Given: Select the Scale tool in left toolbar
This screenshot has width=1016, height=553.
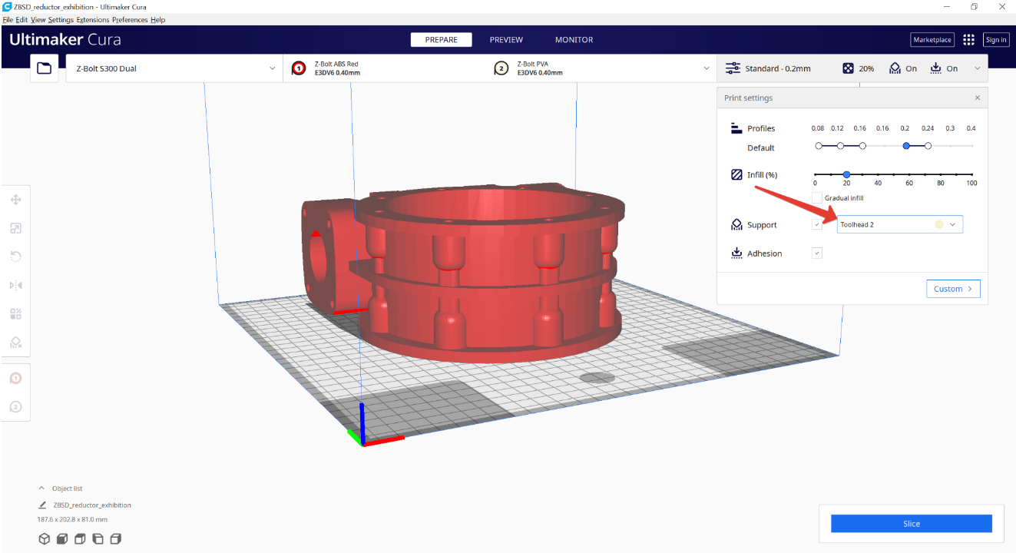Looking at the screenshot, I should click(15, 228).
